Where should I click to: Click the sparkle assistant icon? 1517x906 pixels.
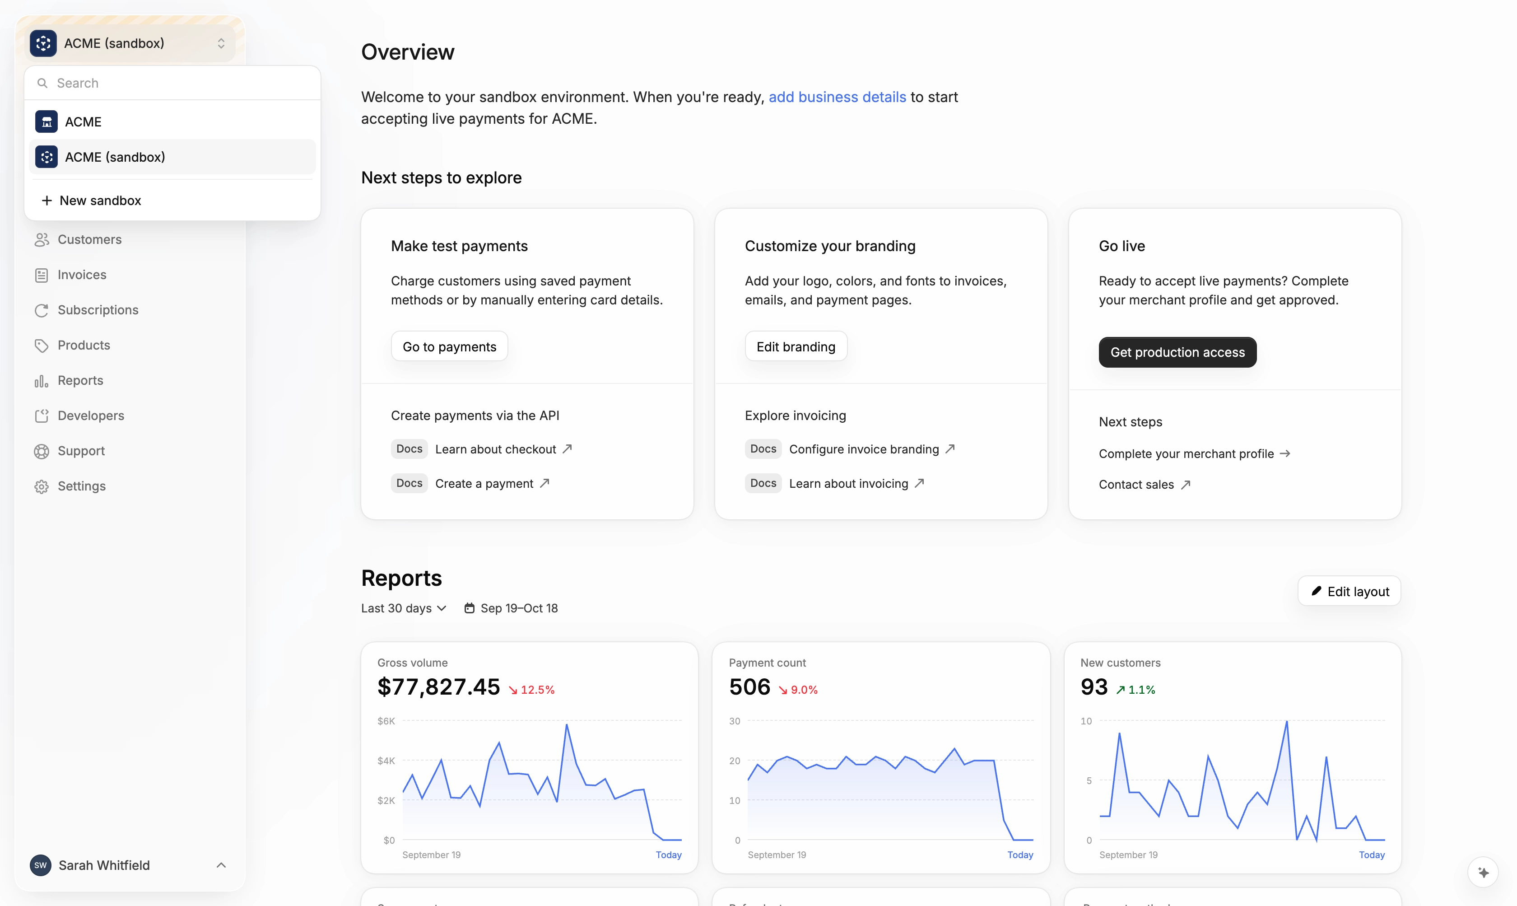pos(1484,873)
